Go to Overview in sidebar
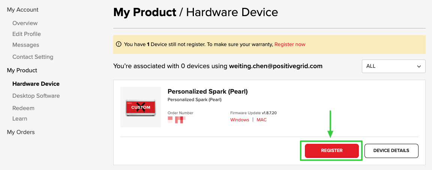Viewport: 432px width, 170px height. [25, 23]
